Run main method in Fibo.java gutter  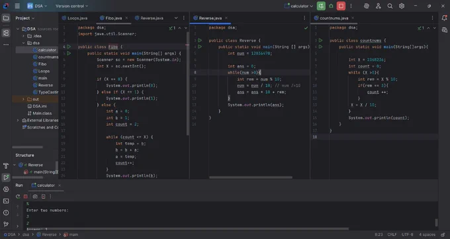click(x=69, y=53)
